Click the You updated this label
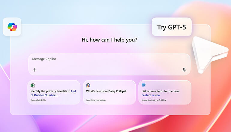The width and height of the screenshot is (231, 132). point(38,100)
